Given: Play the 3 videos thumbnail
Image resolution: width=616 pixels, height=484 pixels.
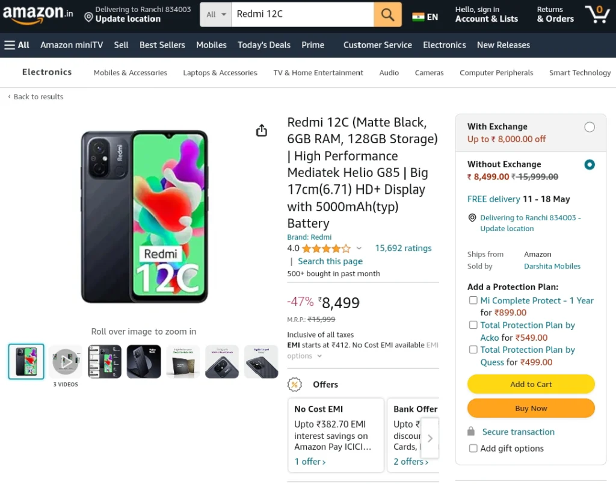Looking at the screenshot, I should [66, 361].
